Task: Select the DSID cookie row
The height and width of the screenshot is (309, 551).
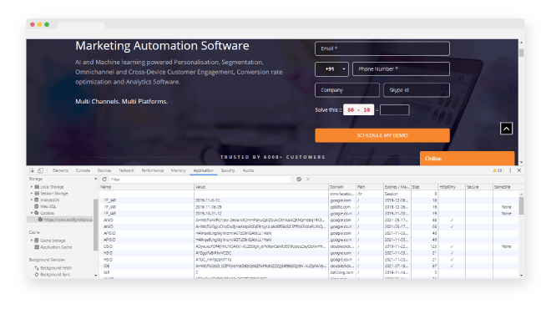Action: click(x=309, y=246)
